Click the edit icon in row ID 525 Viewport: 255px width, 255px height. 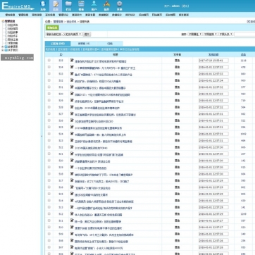72,127
